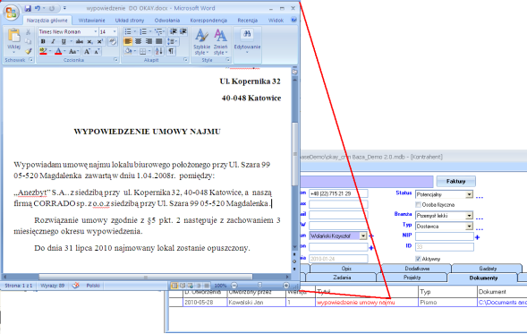Paste clipboard content with Wklej
This screenshot has width=527, height=334.
13,41
